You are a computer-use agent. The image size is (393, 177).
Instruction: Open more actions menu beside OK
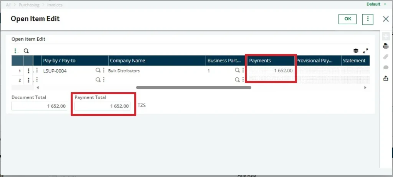pyautogui.click(x=368, y=19)
